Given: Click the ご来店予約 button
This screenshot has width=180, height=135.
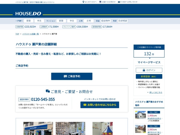Looking at the screenshot, I should coord(72,76).
